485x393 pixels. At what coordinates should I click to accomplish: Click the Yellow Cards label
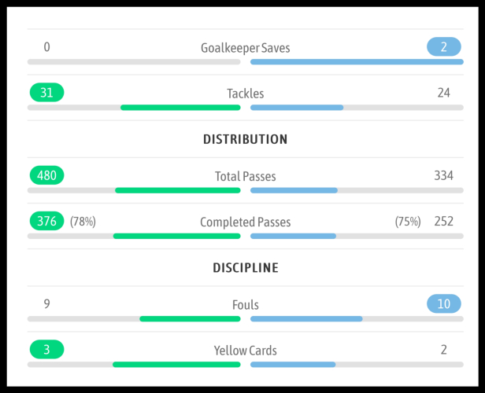click(245, 351)
